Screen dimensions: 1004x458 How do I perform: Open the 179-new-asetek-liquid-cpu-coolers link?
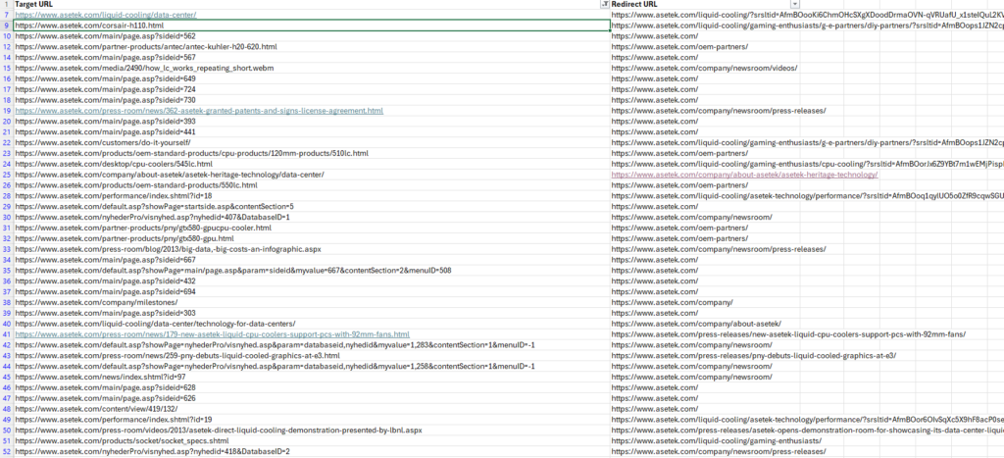(x=212, y=334)
